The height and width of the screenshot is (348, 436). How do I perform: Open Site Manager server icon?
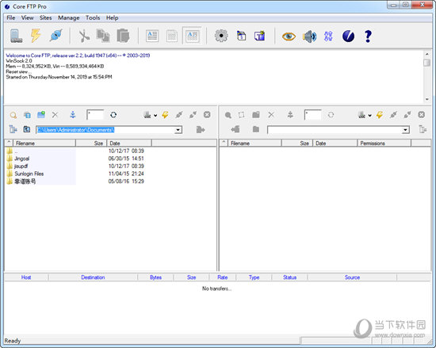pos(16,36)
